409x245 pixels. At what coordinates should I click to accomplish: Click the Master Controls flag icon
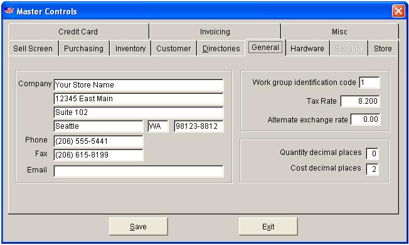9,11
